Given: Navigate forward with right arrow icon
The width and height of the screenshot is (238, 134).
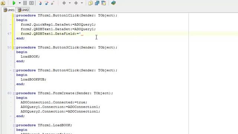Looking at the screenshot, I should [x=76, y=3].
